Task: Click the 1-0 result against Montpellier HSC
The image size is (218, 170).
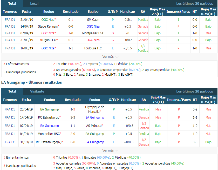Action: (71, 33)
